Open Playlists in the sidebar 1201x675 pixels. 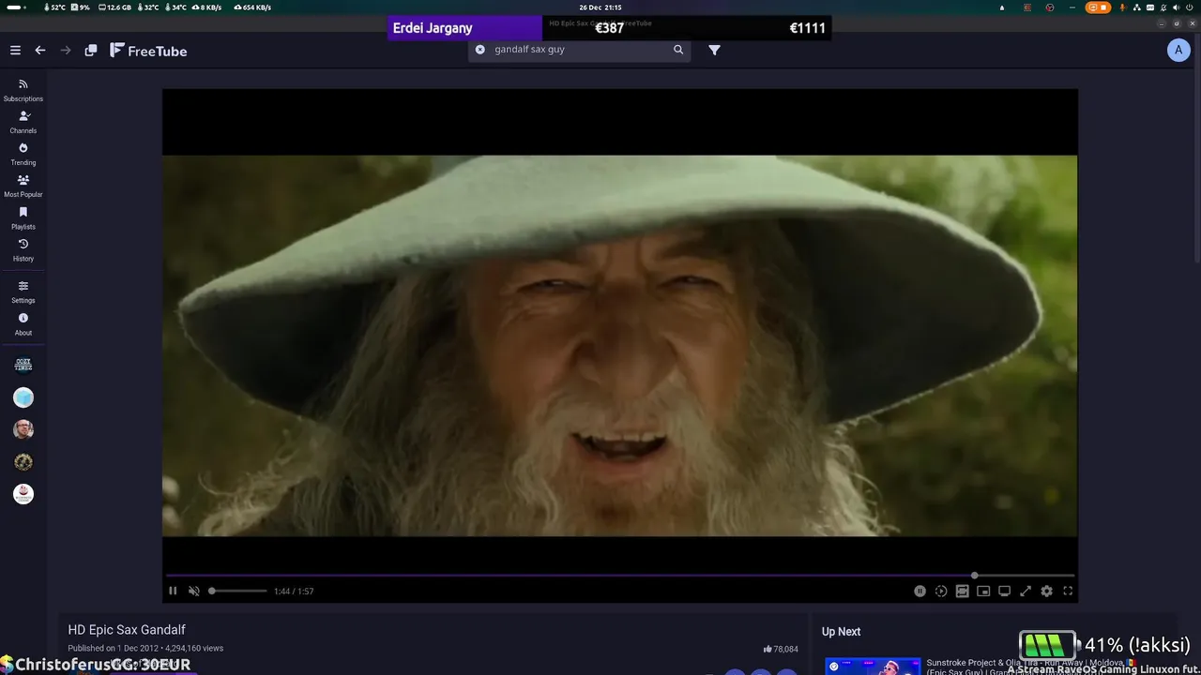point(23,217)
